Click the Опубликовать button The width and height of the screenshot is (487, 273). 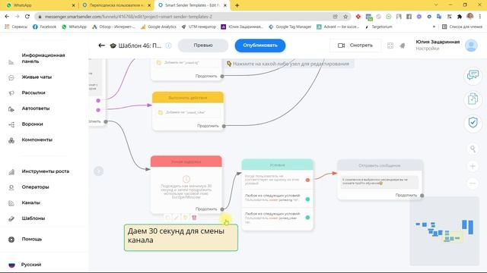pos(260,45)
